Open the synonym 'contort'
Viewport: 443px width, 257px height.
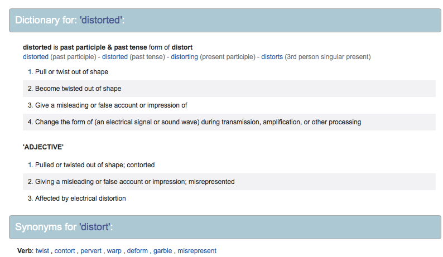point(65,251)
